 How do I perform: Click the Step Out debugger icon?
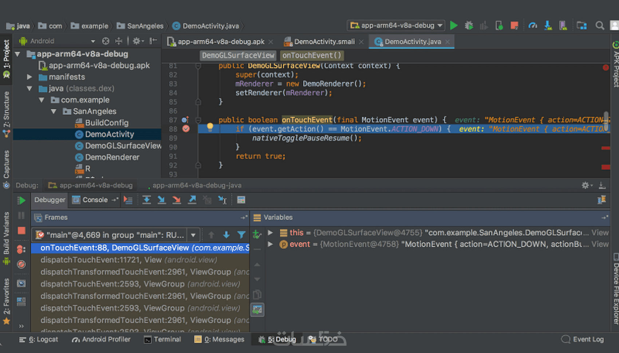tap(192, 200)
